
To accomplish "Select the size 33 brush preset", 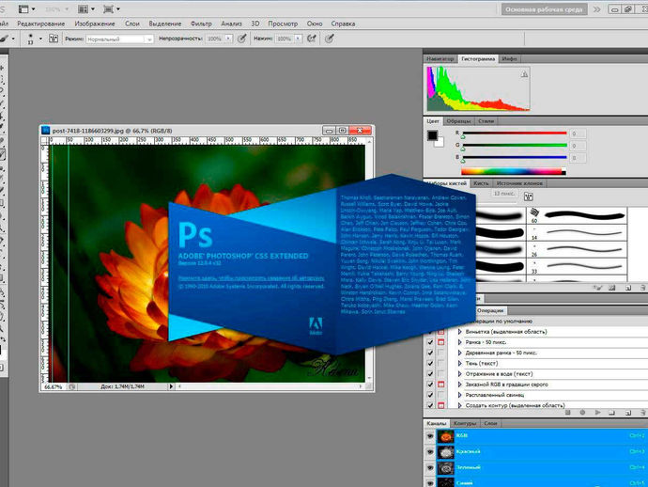I will (577, 266).
